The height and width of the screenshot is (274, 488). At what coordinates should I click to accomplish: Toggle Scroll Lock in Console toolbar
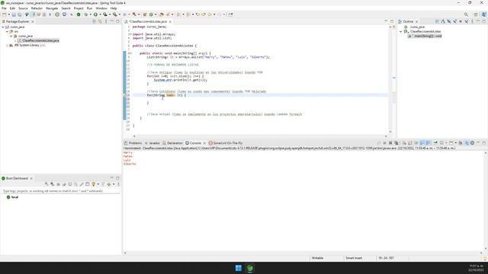[410, 143]
